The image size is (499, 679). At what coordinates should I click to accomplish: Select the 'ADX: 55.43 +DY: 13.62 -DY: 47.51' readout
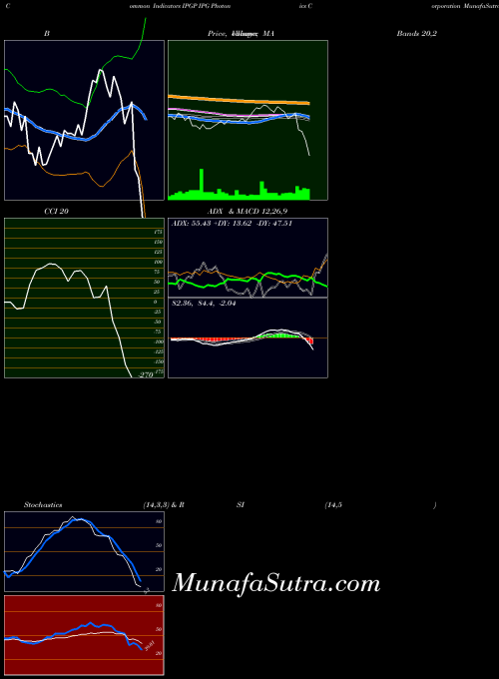click(232, 224)
